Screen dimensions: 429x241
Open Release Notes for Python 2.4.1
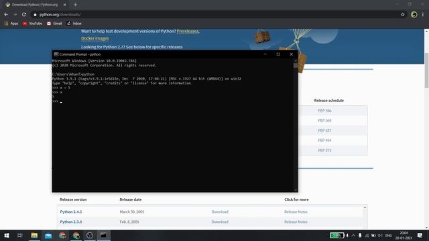coord(296,212)
